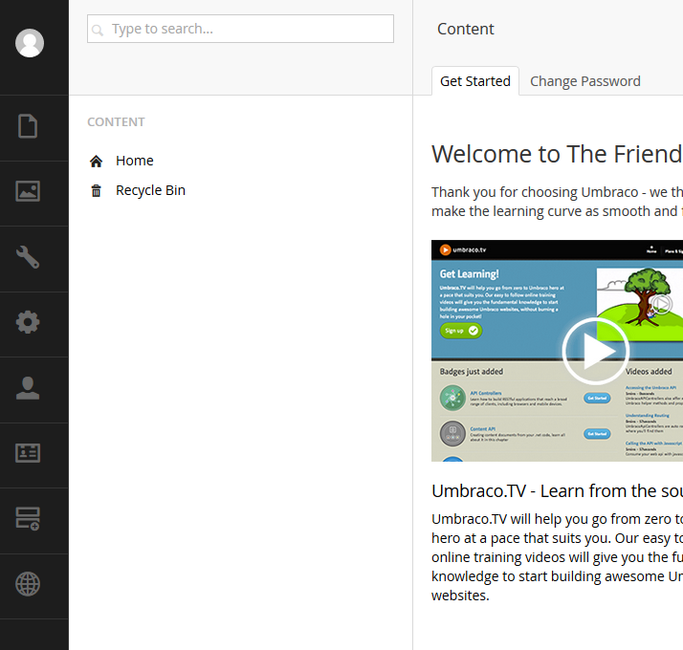Screen dimensions: 683x650
Task: Click the CONTENT tree heading
Action: tap(116, 122)
